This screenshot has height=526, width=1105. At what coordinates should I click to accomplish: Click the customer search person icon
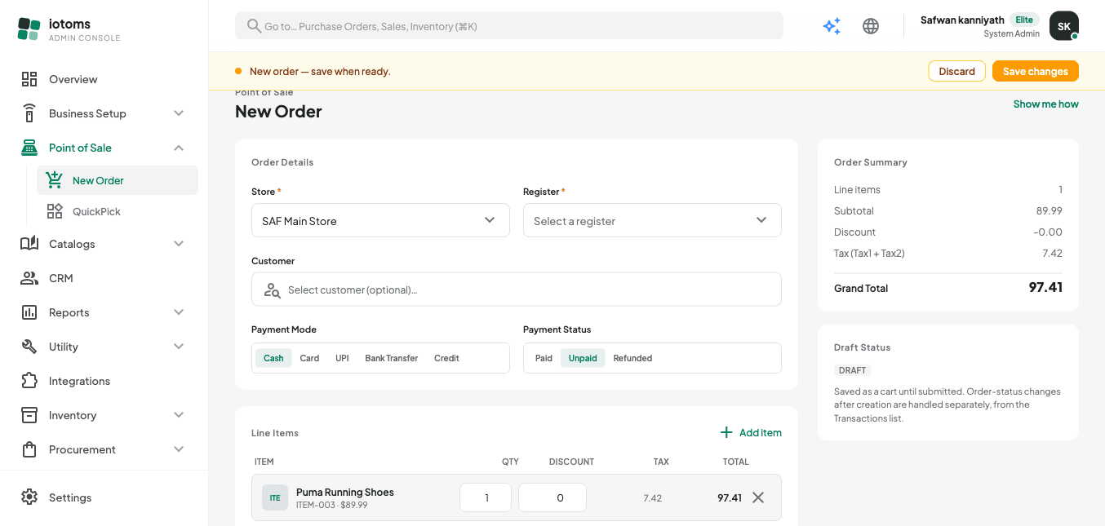[x=273, y=290]
